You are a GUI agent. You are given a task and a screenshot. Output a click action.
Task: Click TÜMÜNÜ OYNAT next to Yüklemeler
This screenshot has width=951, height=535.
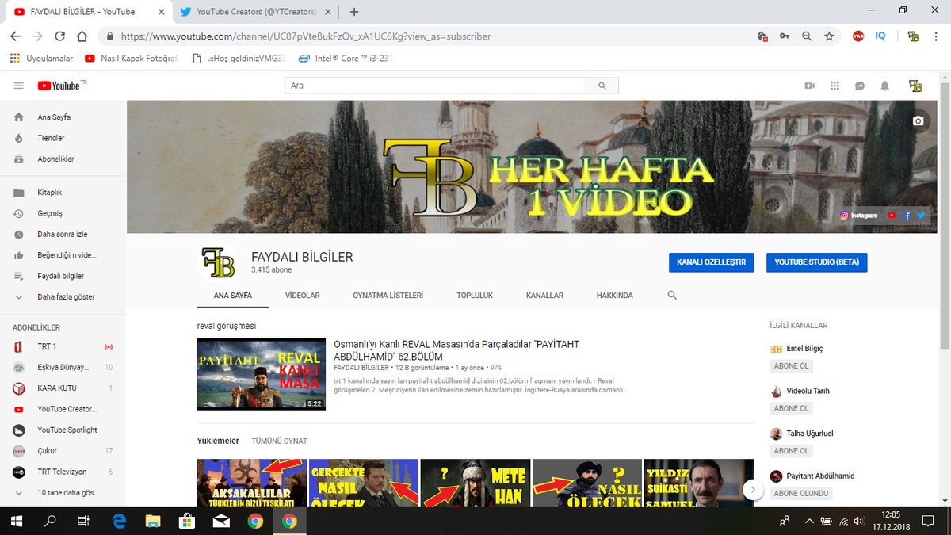point(279,441)
